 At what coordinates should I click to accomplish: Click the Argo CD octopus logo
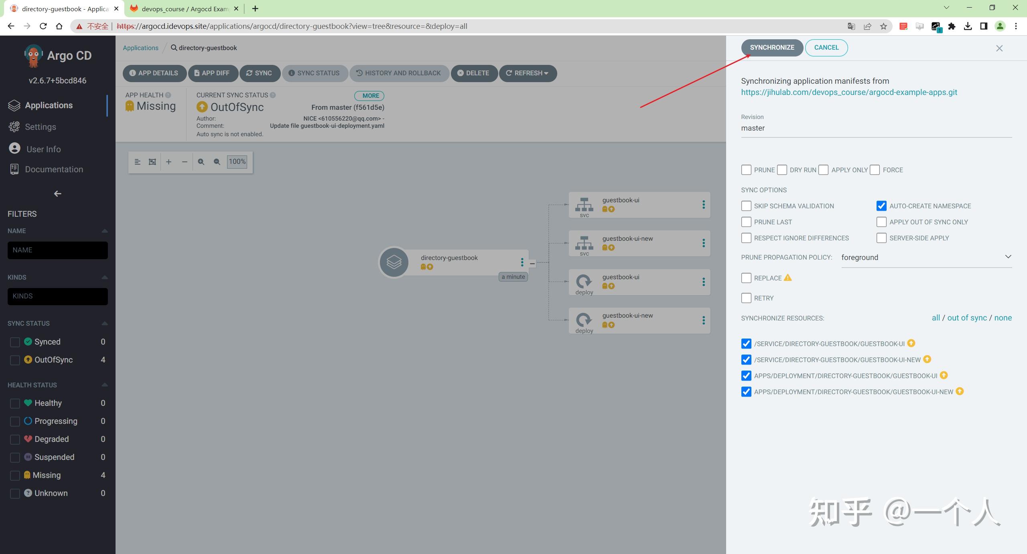[x=33, y=56]
